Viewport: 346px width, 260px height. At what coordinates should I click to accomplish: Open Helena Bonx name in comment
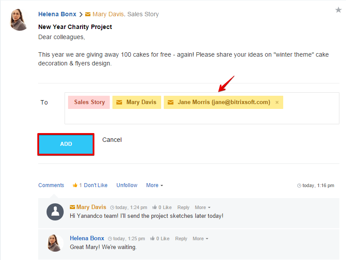pyautogui.click(x=87, y=238)
